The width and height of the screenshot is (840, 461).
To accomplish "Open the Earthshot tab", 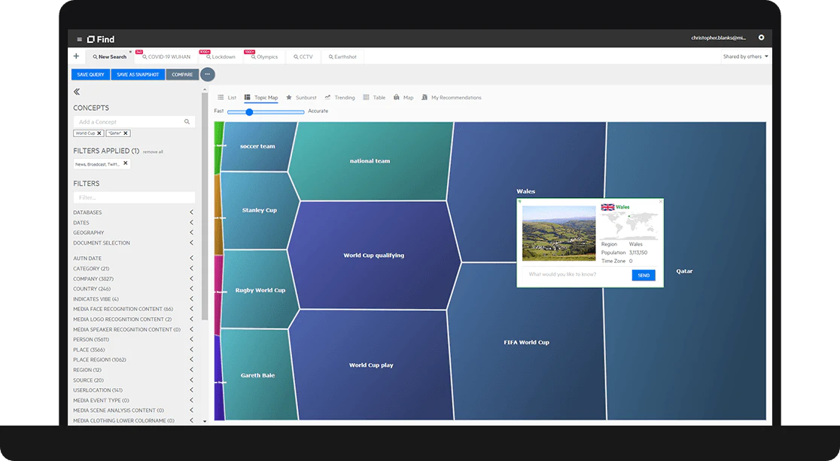I will [x=342, y=56].
